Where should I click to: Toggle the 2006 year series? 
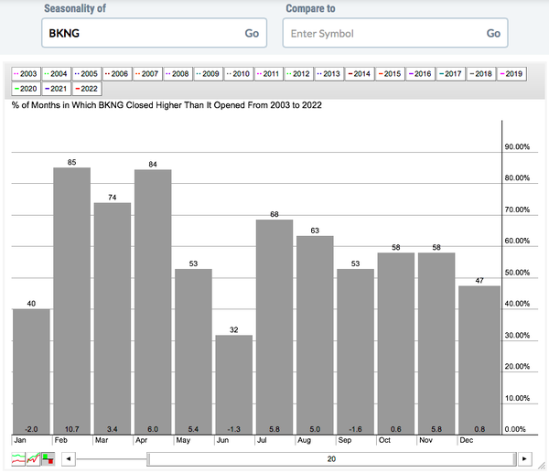coord(117,74)
